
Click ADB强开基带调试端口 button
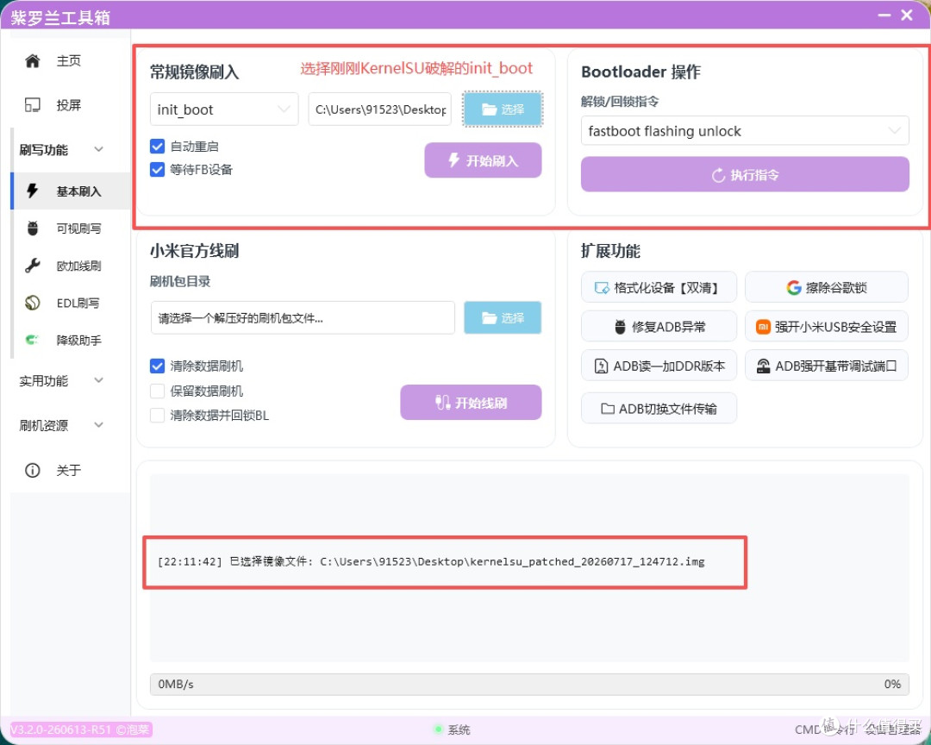(x=827, y=366)
